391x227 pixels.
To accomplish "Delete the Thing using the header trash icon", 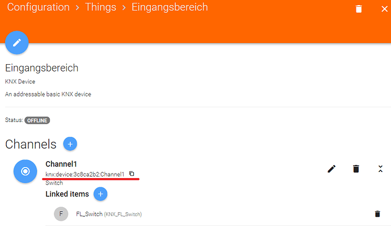I will pos(358,9).
